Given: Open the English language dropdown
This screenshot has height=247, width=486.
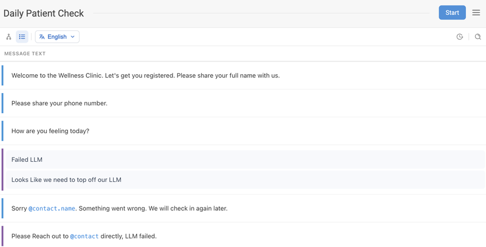Looking at the screenshot, I should 57,37.
